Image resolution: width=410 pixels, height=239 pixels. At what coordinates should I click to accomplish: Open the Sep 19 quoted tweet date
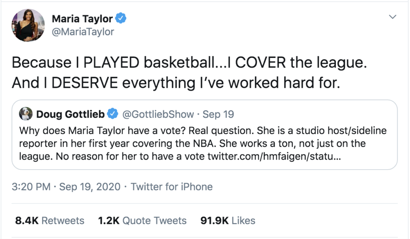(x=218, y=115)
